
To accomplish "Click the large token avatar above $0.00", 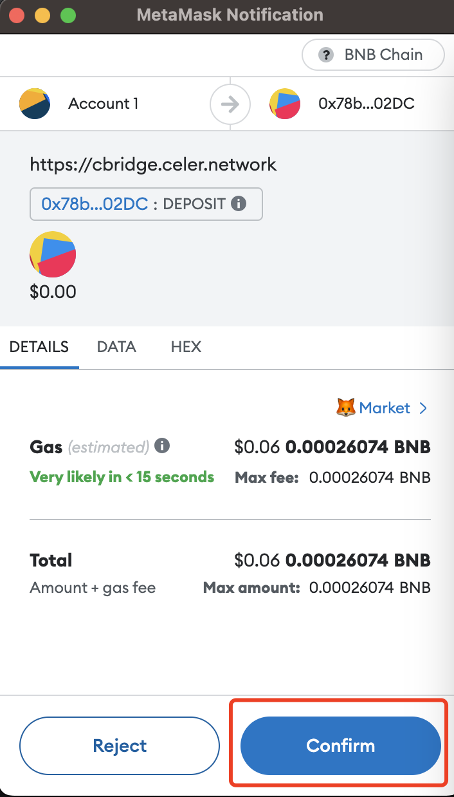I will tap(53, 254).
